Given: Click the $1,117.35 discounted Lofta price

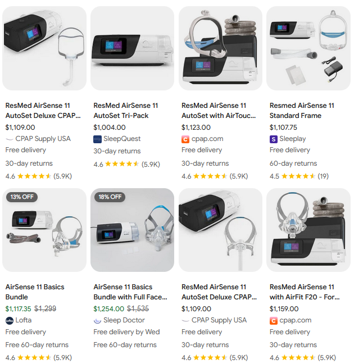Looking at the screenshot, I should pos(19,309).
